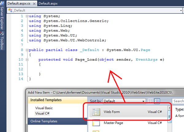Click the Server Explorer icon

tap(2, 3)
